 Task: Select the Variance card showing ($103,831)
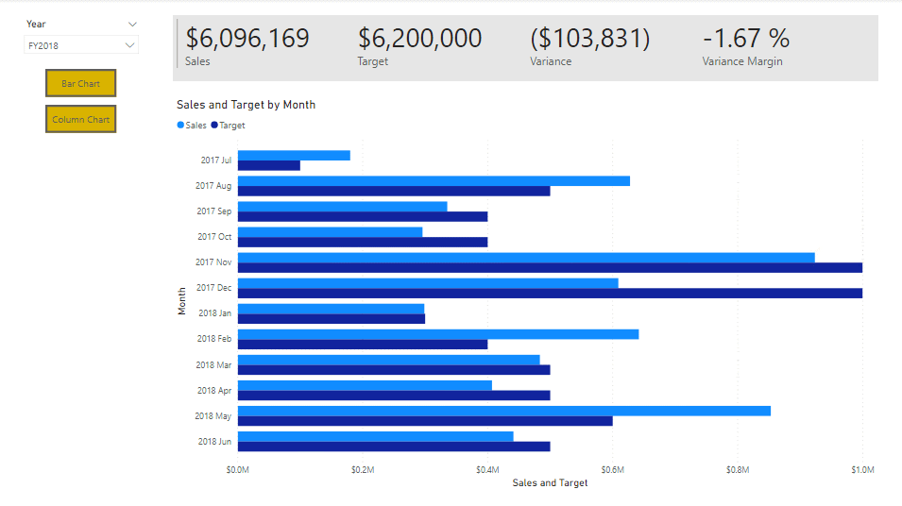click(x=590, y=45)
